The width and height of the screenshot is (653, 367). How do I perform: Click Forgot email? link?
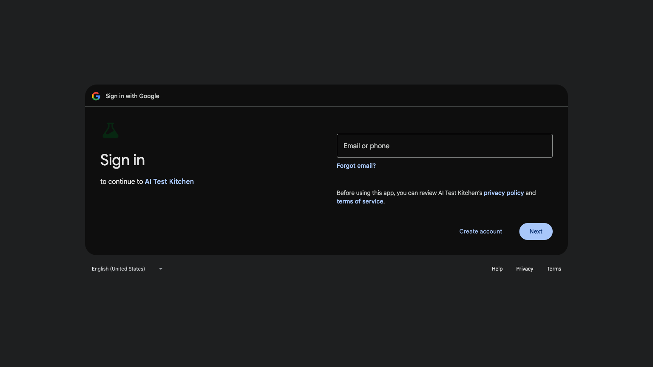[356, 166]
